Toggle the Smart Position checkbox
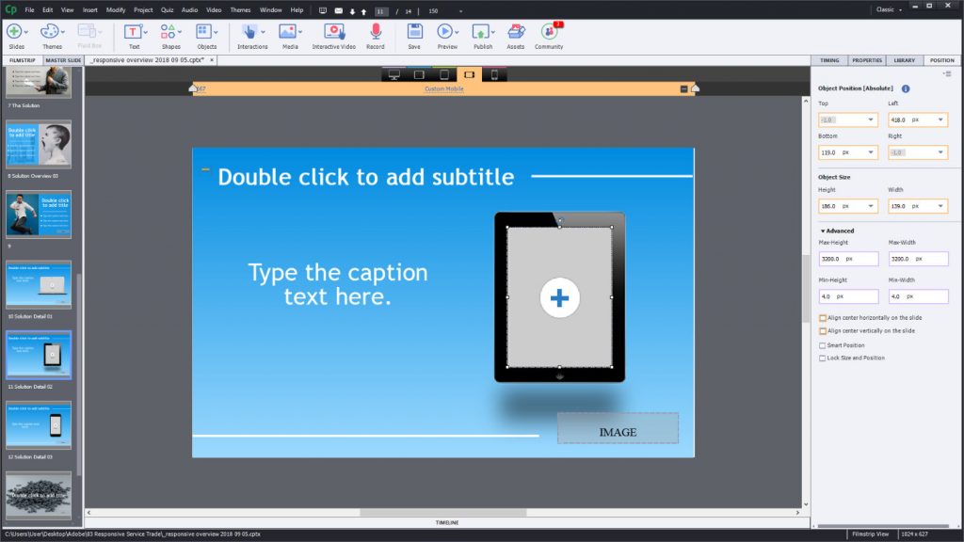The image size is (964, 542). coord(823,345)
